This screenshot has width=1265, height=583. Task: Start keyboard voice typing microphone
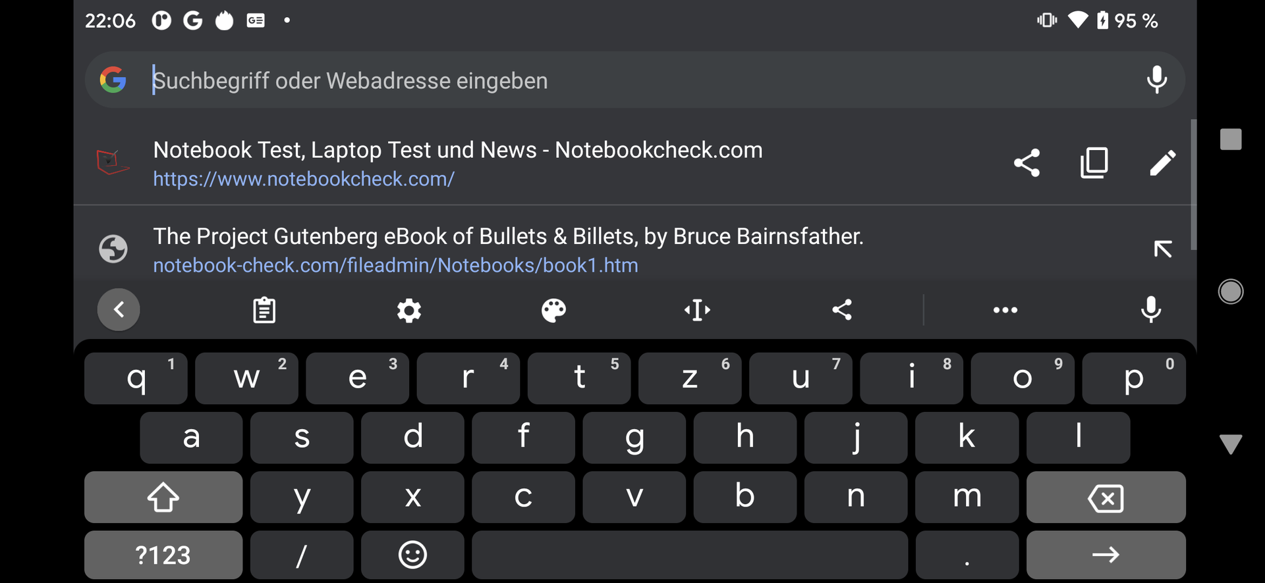point(1151,310)
